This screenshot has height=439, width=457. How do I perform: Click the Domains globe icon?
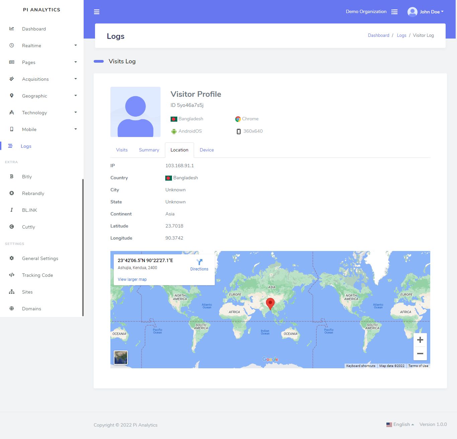pyautogui.click(x=12, y=309)
